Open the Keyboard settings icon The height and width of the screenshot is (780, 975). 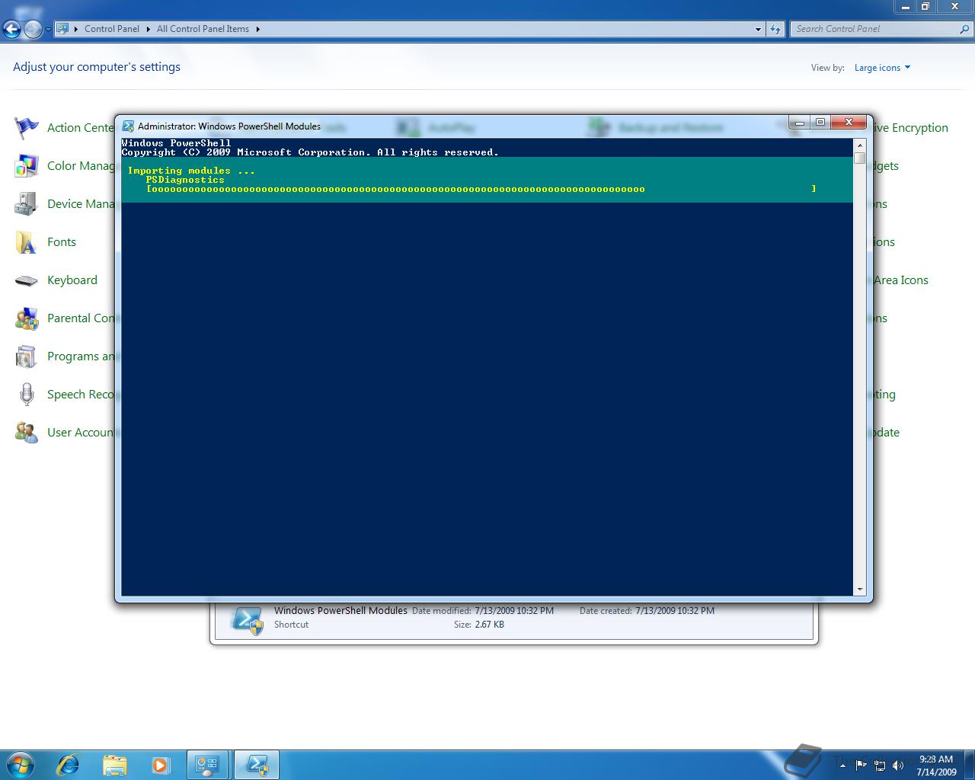click(27, 280)
